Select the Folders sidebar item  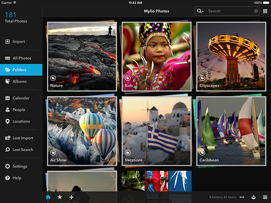(21, 70)
